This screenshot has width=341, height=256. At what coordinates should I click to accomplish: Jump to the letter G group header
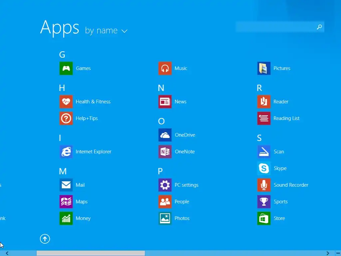62,55
